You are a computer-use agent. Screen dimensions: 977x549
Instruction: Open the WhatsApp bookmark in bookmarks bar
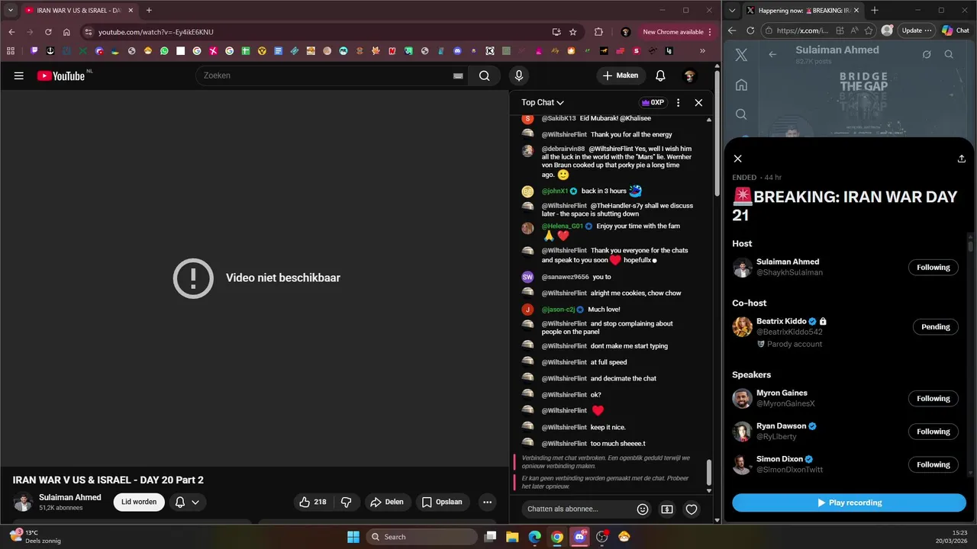164,51
